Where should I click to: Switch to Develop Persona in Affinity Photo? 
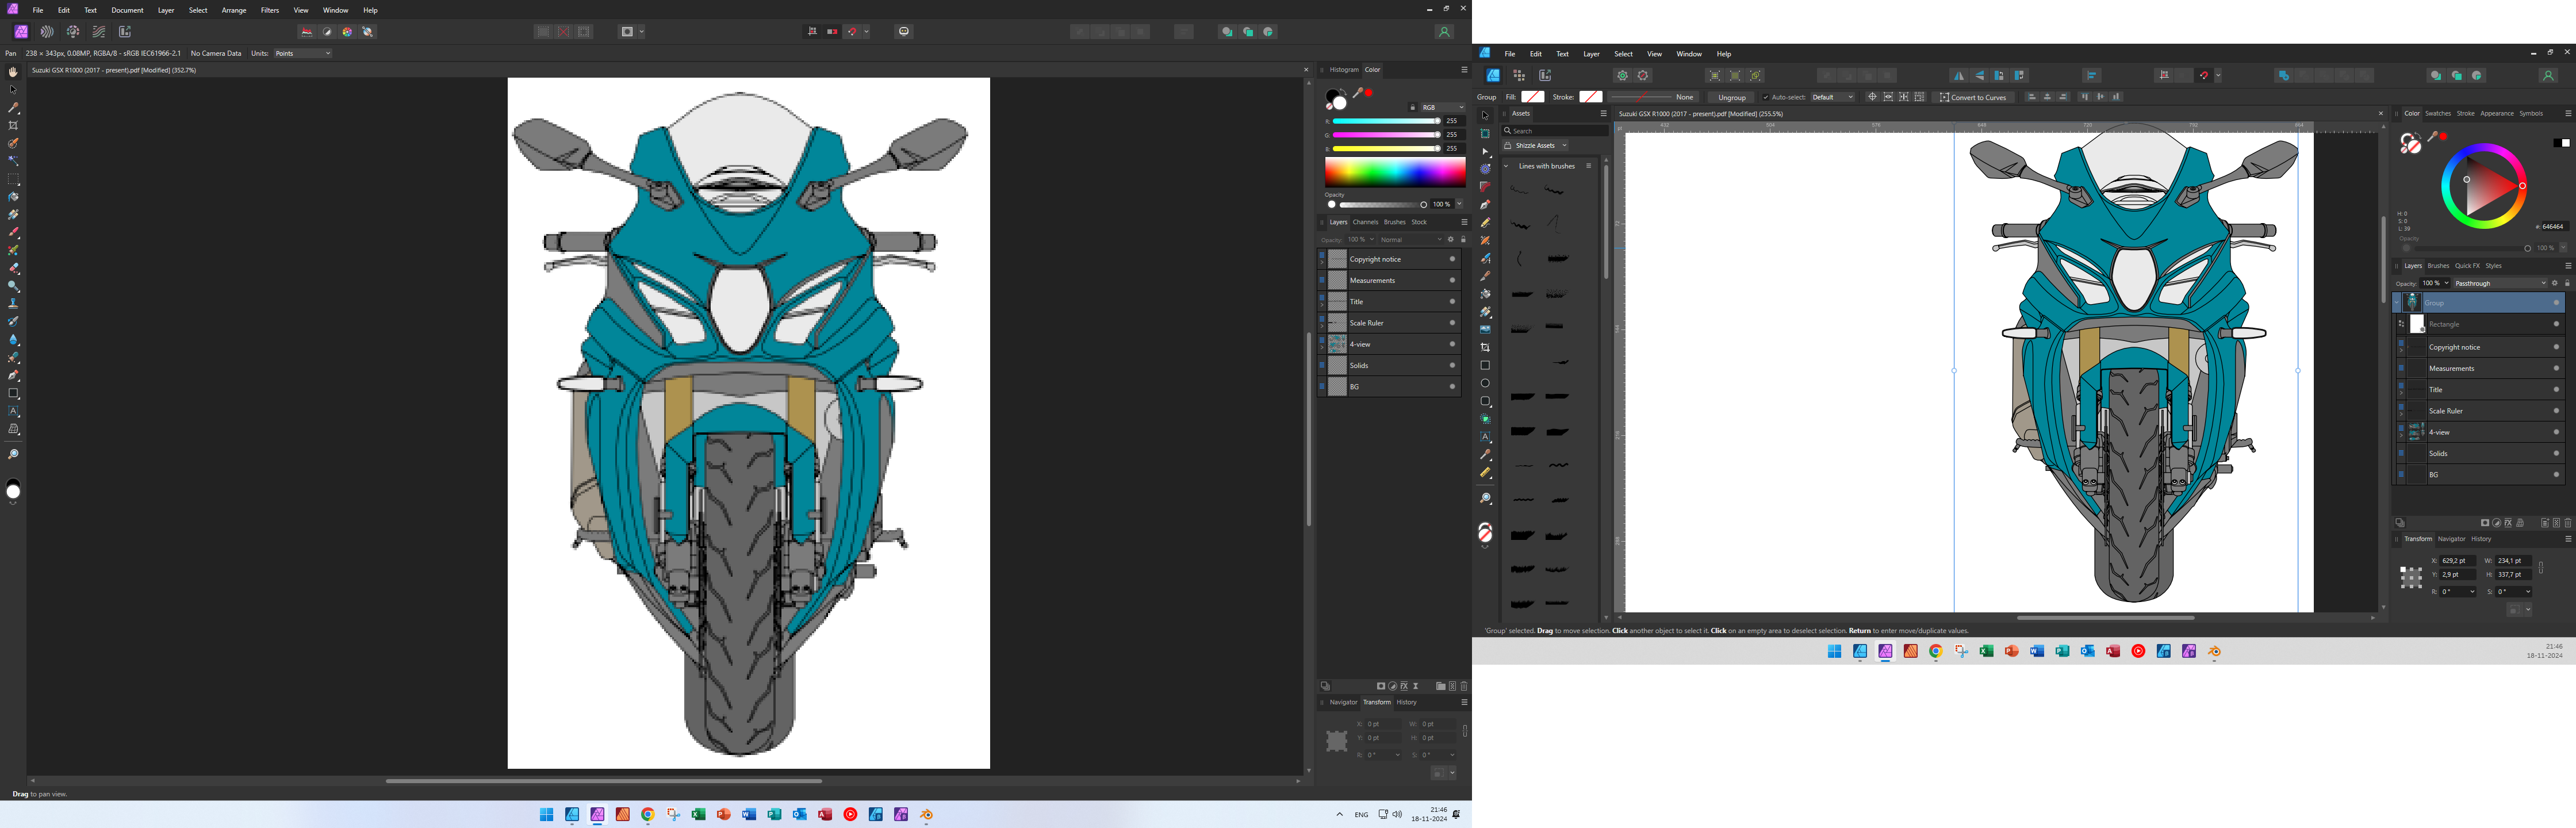(73, 32)
